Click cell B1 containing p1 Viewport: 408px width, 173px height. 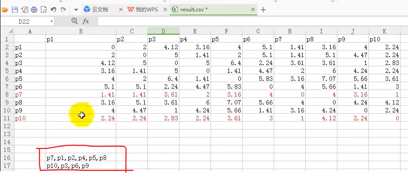point(81,40)
